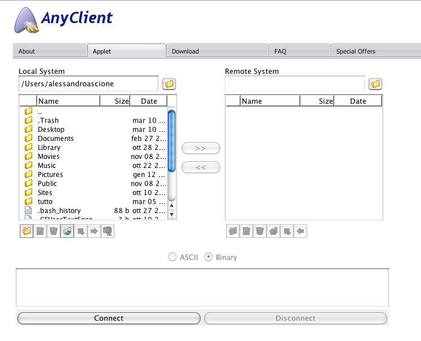Switch to the Applet tab

[127, 51]
